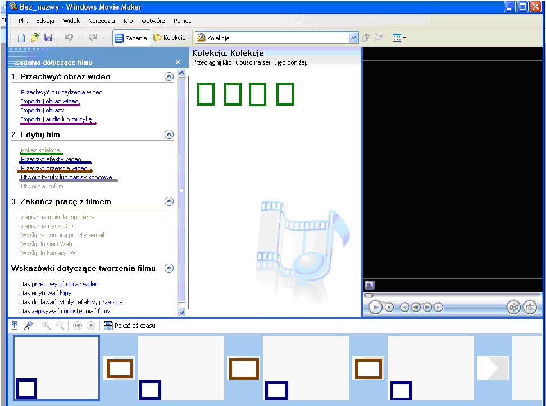Stop the preview playback
Screen dimensions: 546x406
click(389, 308)
